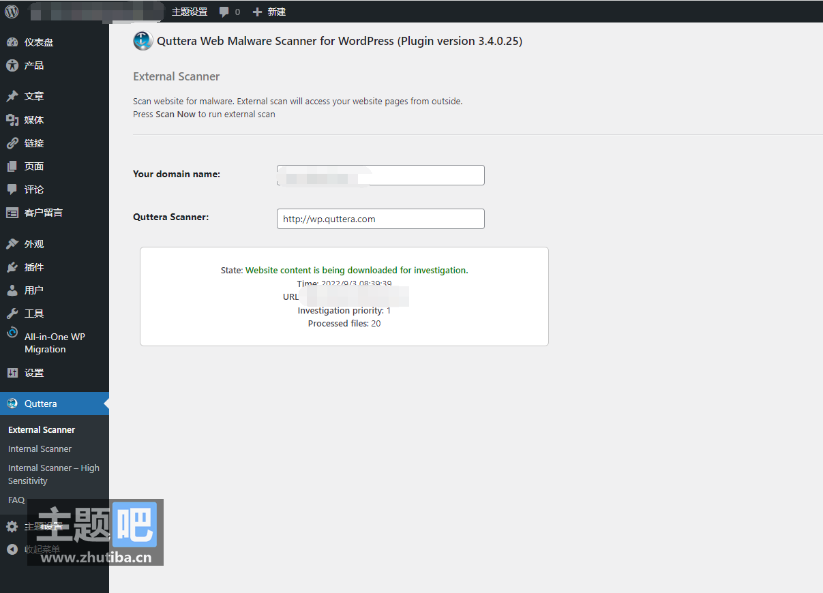Click the 评论 comment icon in sidebar
The height and width of the screenshot is (593, 823).
(x=12, y=189)
